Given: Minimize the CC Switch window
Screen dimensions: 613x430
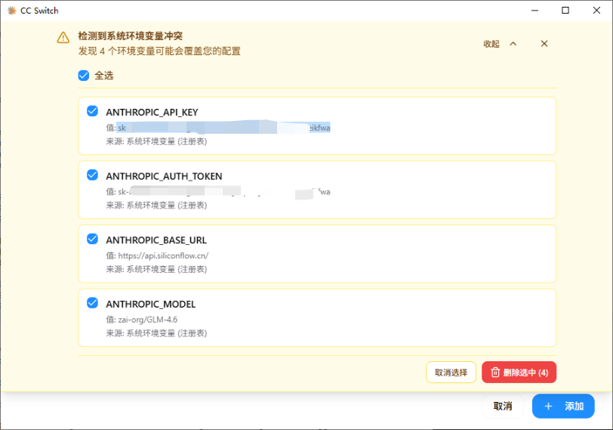Looking at the screenshot, I should (534, 11).
